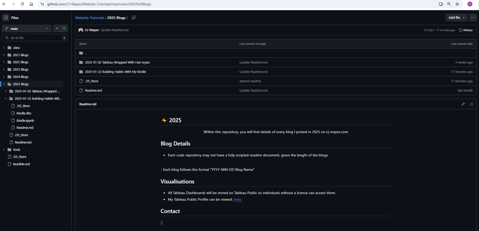Click the edit Readme pencil icon

pos(463,104)
